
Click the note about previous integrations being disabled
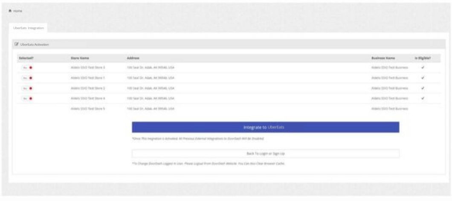point(198,139)
